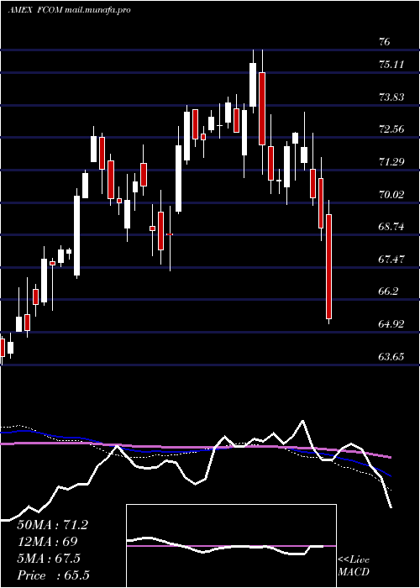This screenshot has width=420, height=588.
Task: Click the last large red candlestick
Action: point(329,266)
